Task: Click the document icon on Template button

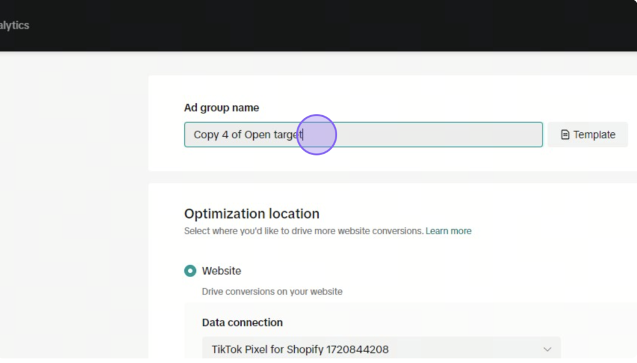Action: [565, 134]
